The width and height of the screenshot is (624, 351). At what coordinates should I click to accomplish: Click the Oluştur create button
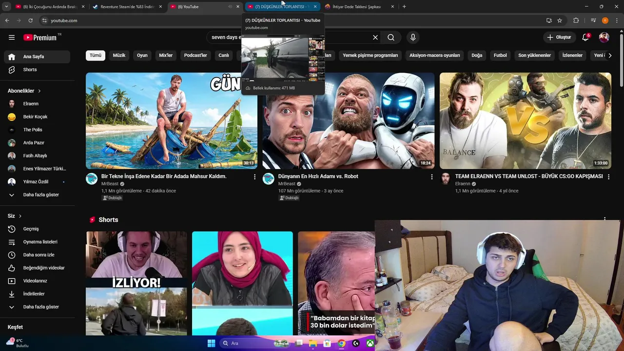559,37
